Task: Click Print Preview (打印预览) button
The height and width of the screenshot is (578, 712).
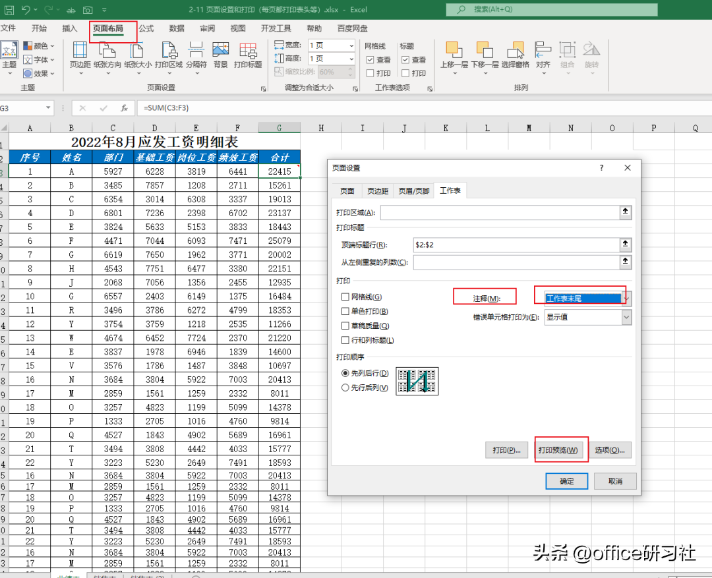Action: pos(558,450)
